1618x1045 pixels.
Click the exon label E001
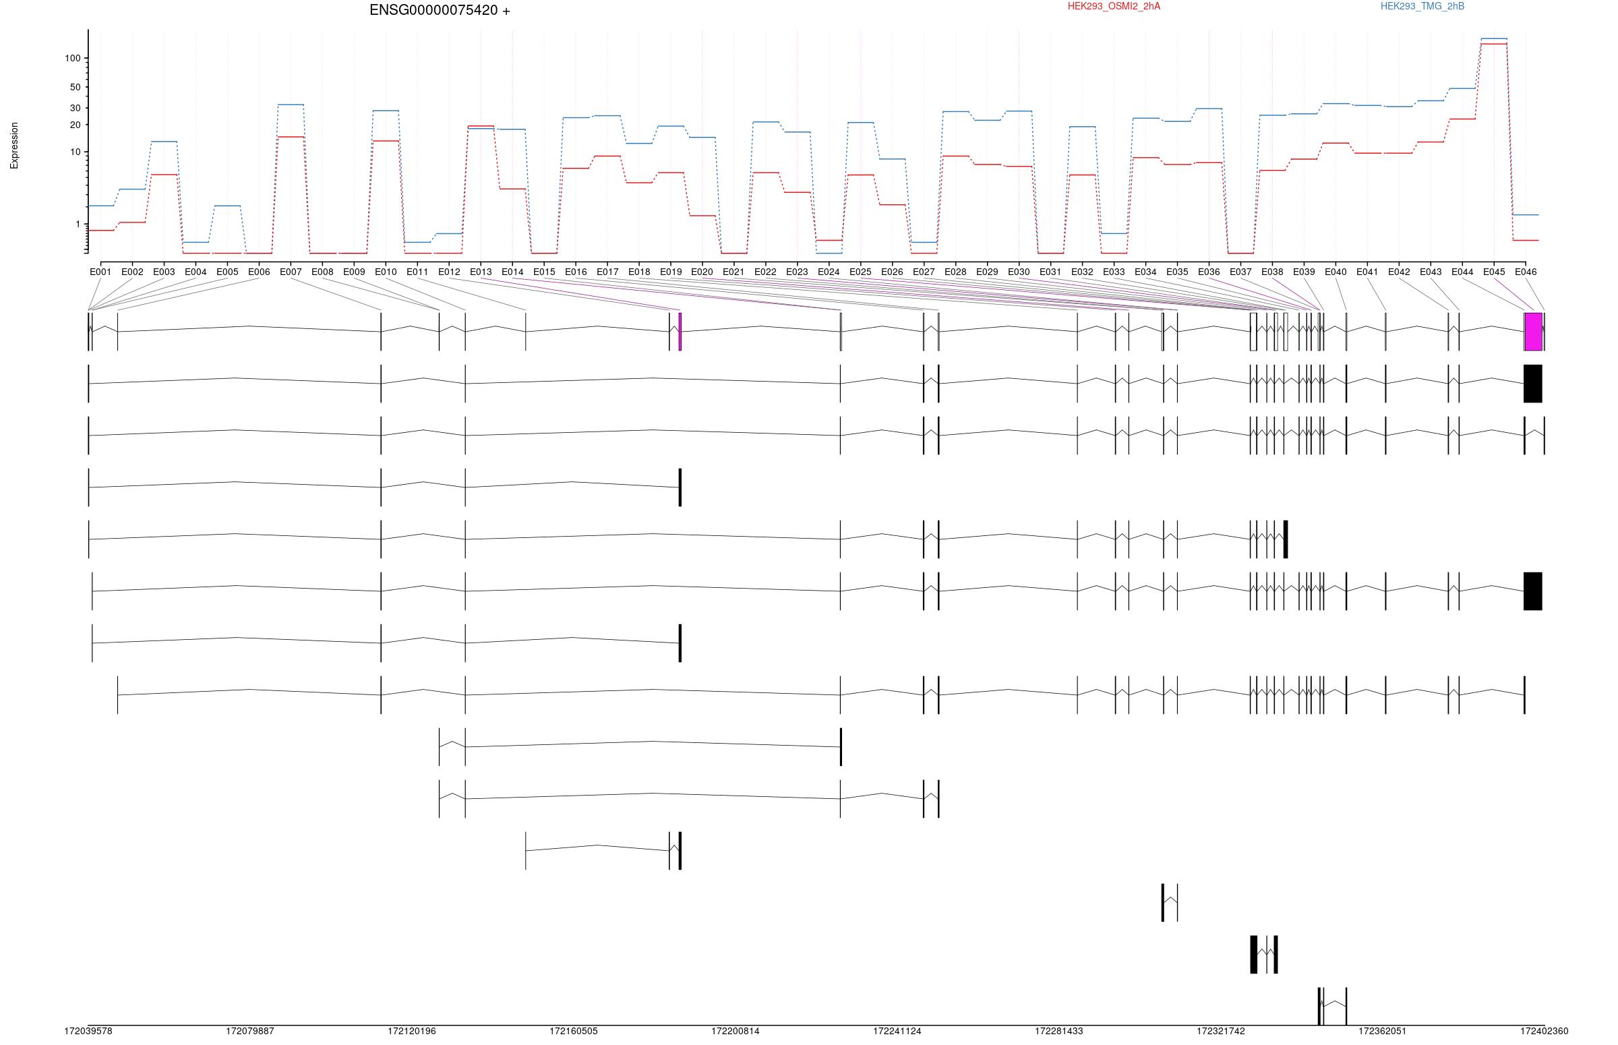[x=100, y=272]
